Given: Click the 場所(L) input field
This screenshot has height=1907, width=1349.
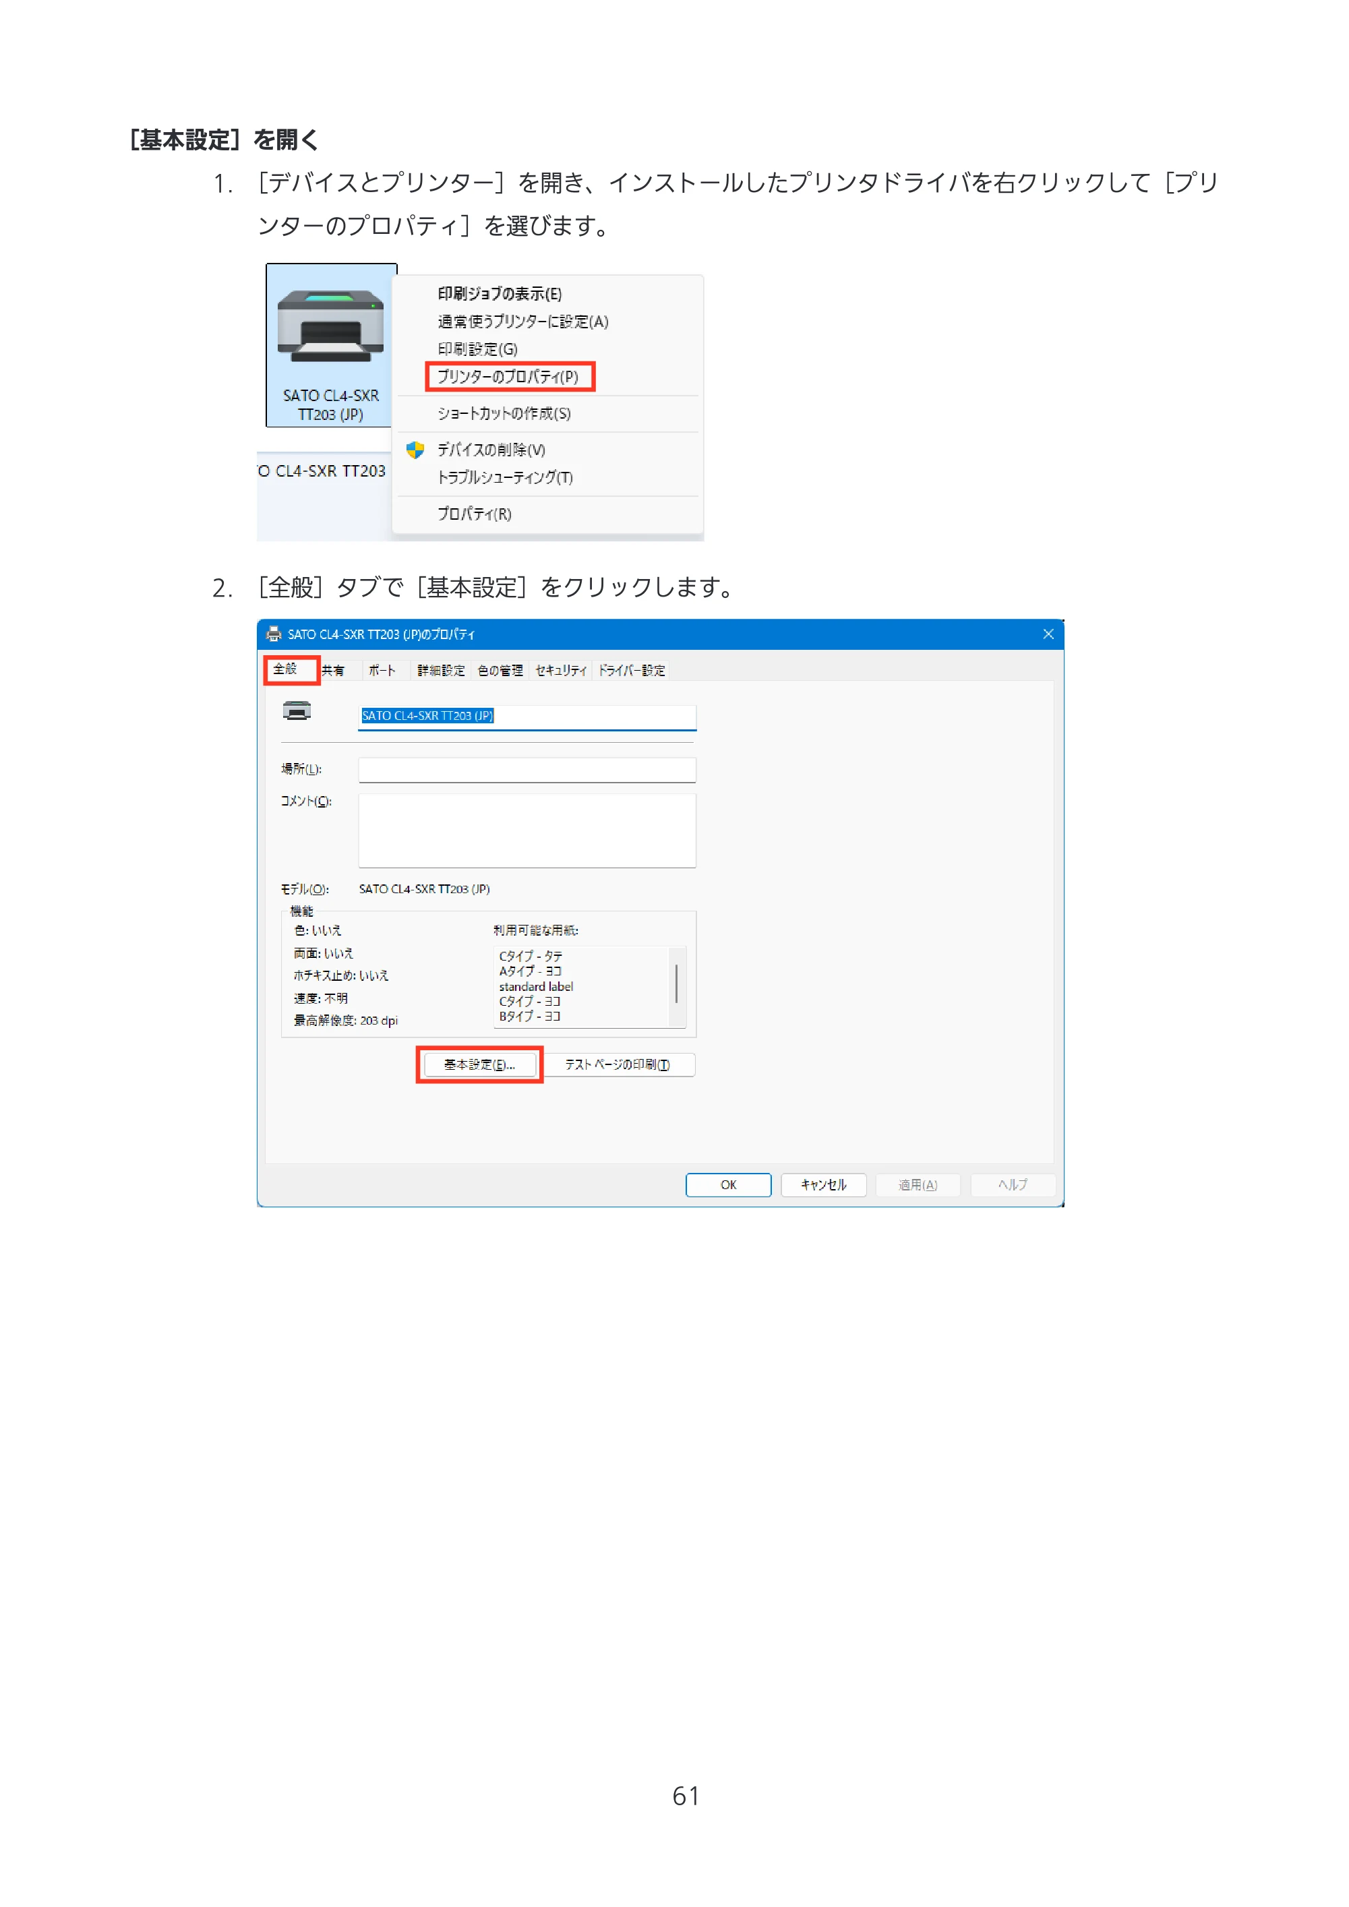Looking at the screenshot, I should click(527, 770).
